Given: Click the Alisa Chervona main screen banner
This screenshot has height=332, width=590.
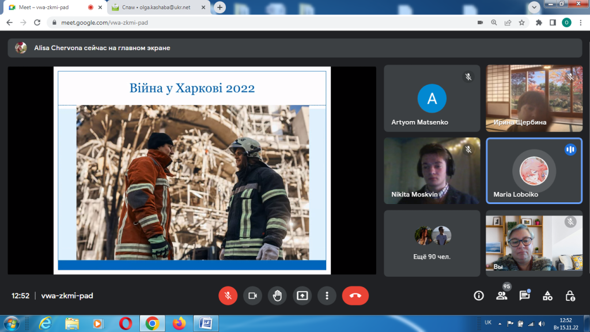Looking at the screenshot, I should [294, 48].
